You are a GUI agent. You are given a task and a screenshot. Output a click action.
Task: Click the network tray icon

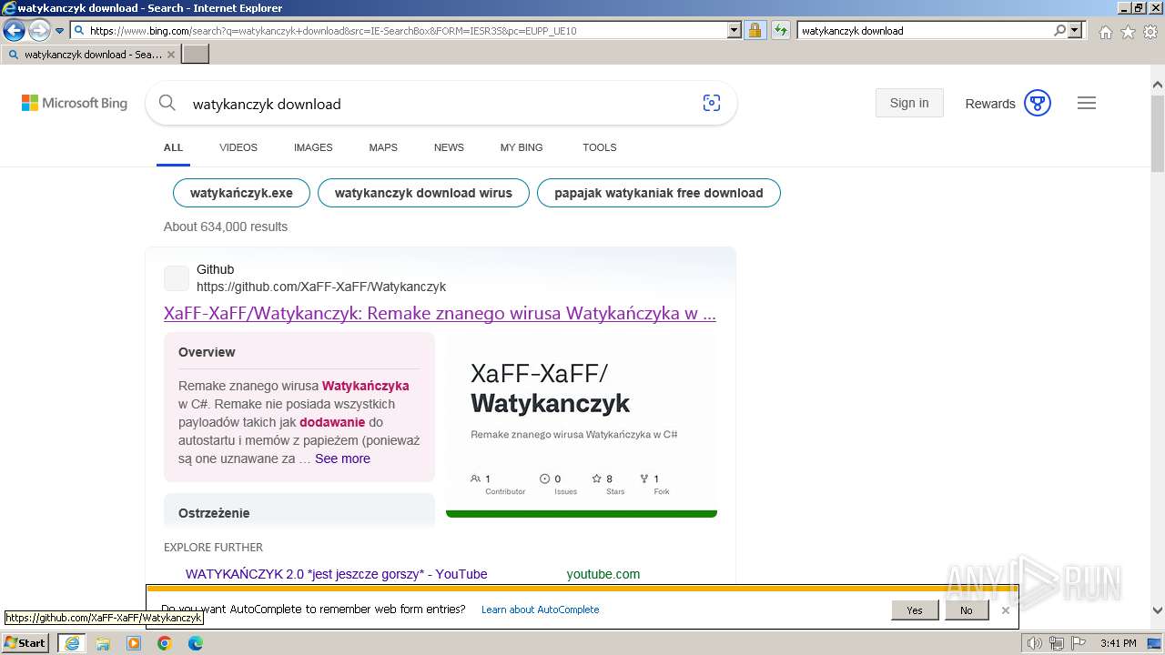[x=1057, y=643]
